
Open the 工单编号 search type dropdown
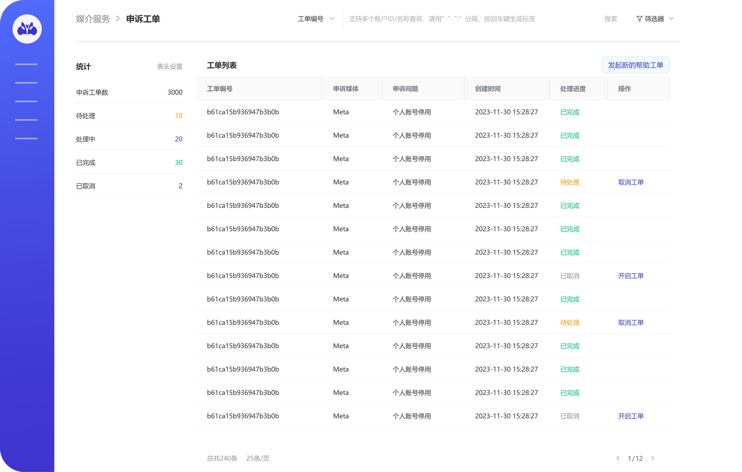[316, 19]
